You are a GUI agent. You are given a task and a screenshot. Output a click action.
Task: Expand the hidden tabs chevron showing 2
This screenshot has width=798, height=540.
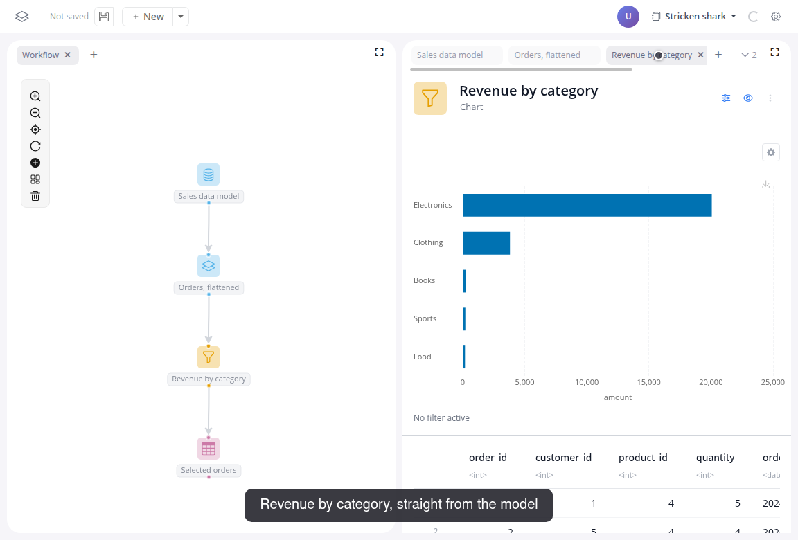click(x=749, y=55)
